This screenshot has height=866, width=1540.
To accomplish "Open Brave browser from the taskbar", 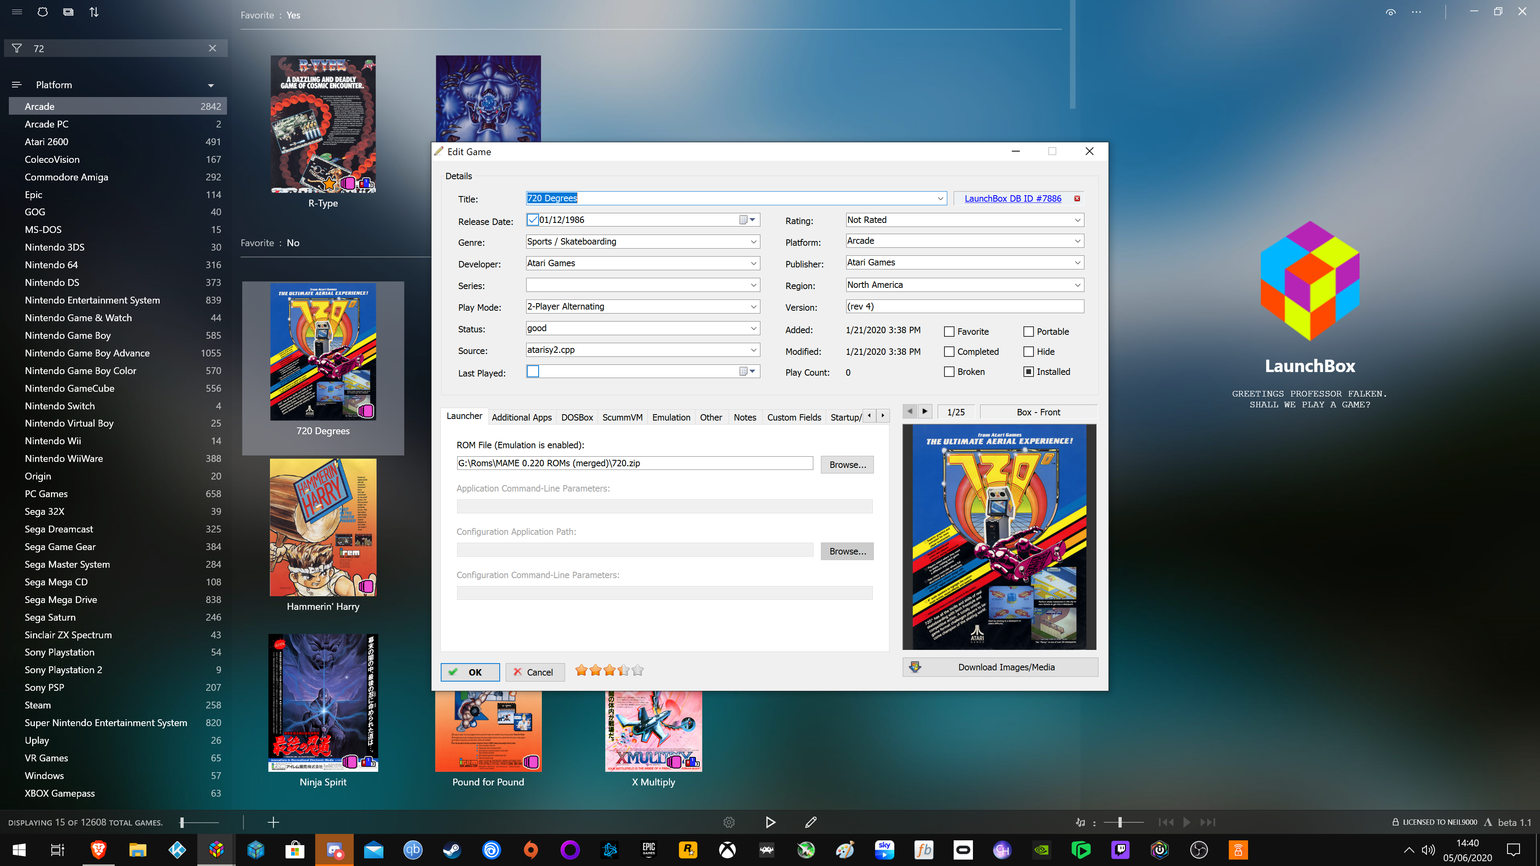I will pyautogui.click(x=99, y=850).
